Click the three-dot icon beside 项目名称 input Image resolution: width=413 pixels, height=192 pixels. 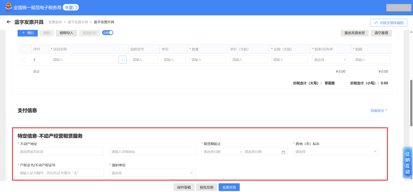122,60
